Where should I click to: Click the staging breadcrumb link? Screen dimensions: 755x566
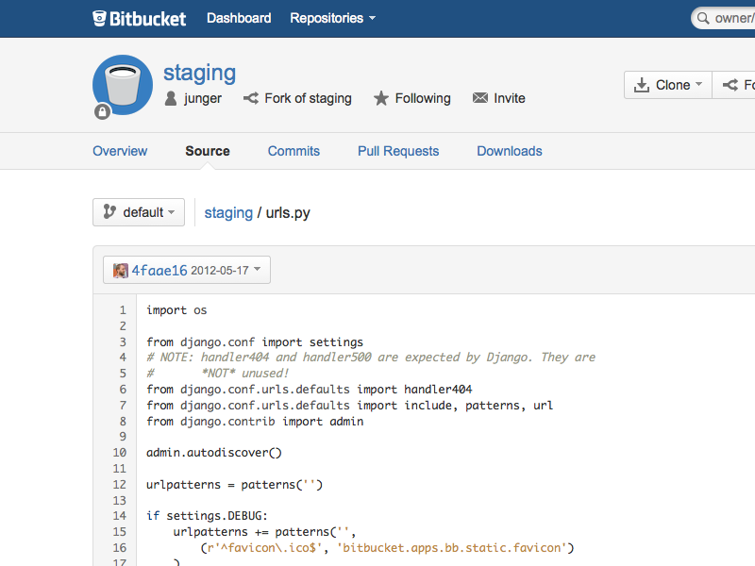pyautogui.click(x=228, y=212)
